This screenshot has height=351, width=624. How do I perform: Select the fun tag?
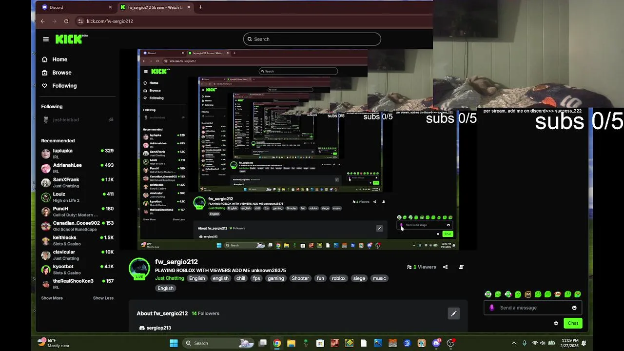pyautogui.click(x=320, y=278)
